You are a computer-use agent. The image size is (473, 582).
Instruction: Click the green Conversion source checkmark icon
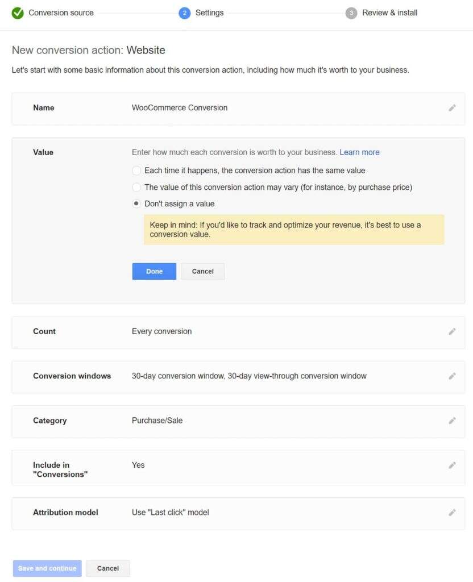[x=18, y=13]
